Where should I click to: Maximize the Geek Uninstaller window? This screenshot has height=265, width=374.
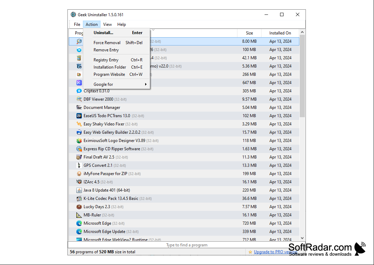click(282, 14)
